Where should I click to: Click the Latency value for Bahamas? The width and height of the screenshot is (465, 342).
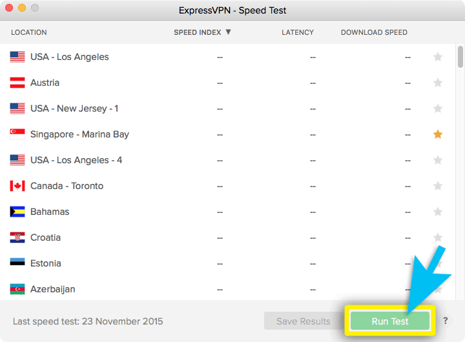pos(313,212)
